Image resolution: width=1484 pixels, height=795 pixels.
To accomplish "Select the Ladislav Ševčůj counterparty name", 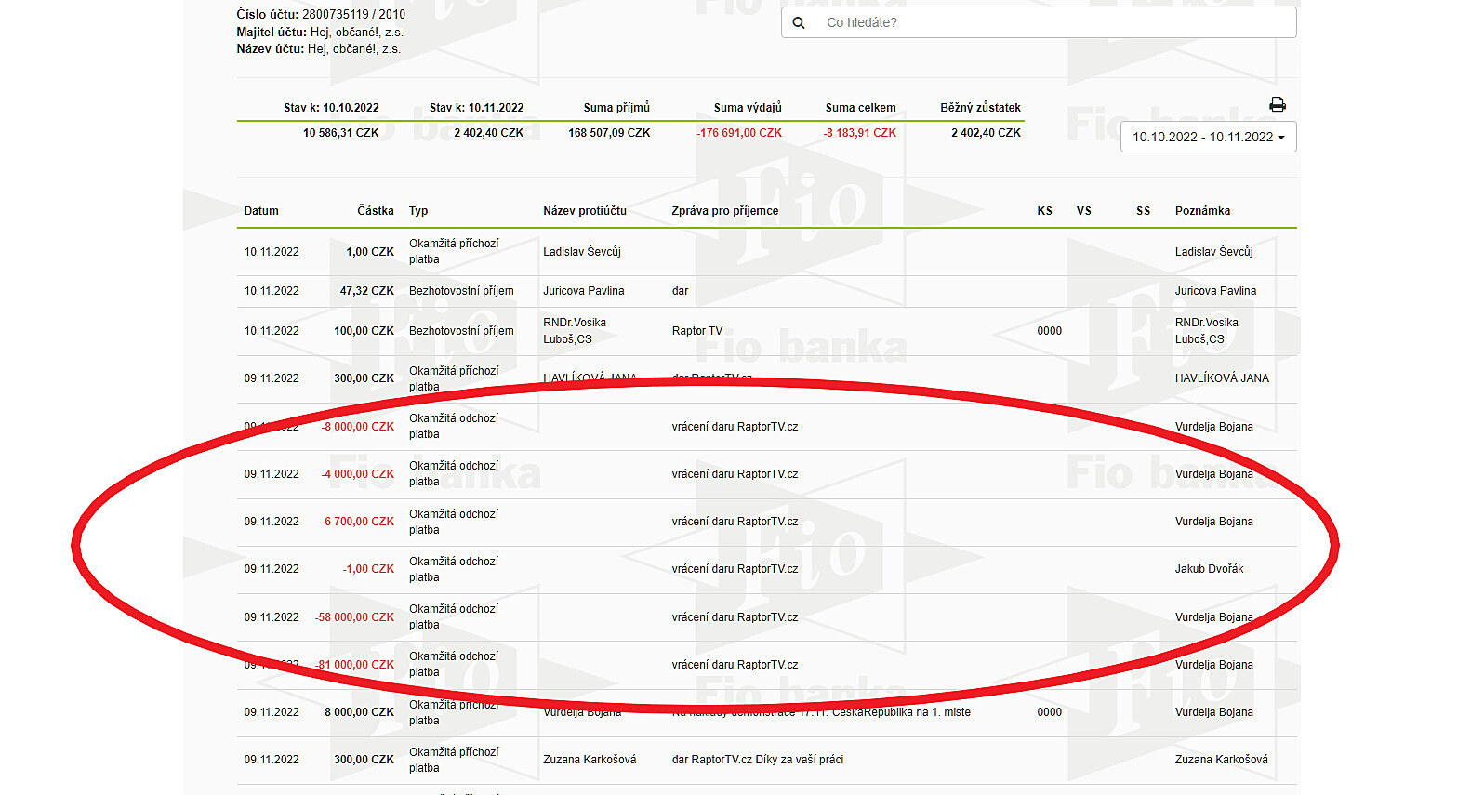I will (x=582, y=252).
